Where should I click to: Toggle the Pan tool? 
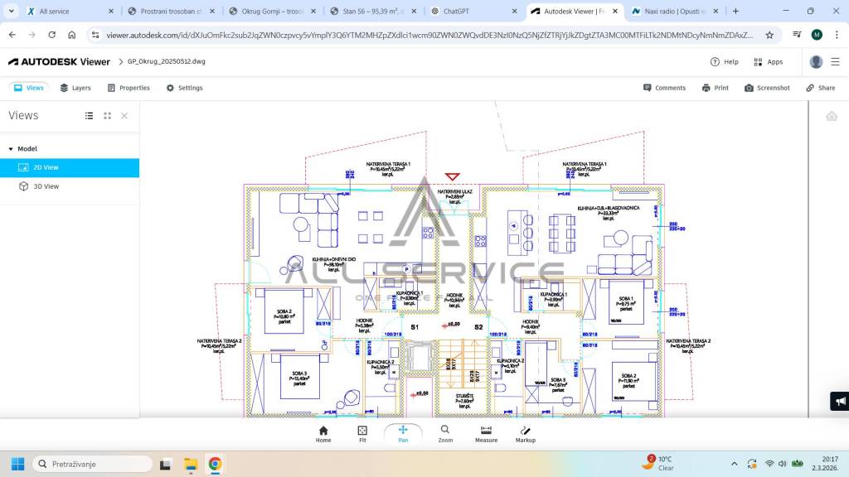[x=403, y=433]
